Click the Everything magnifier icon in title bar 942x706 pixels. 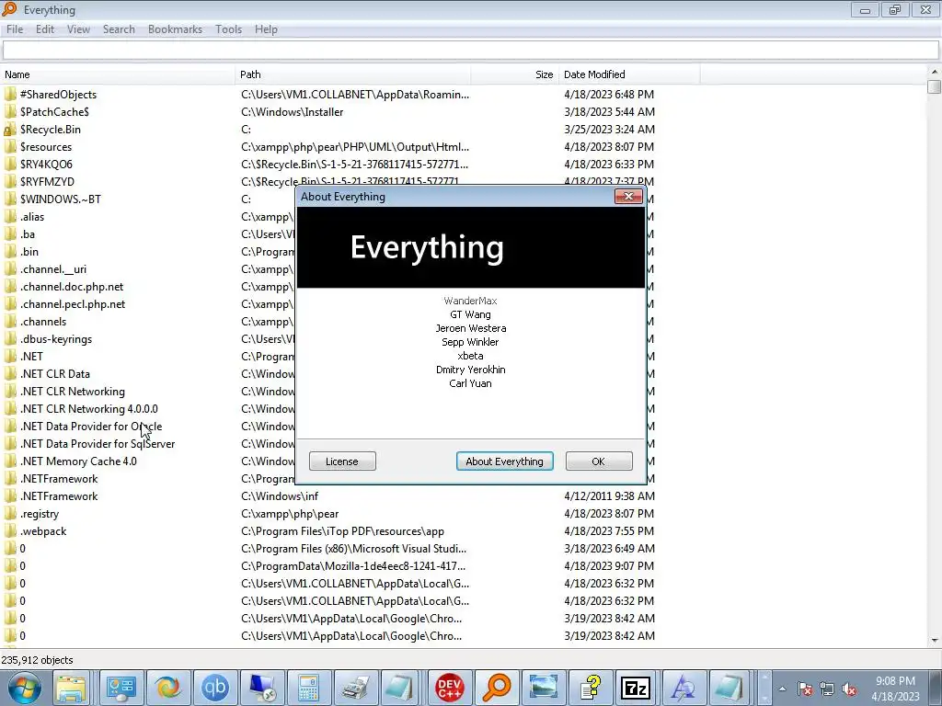point(9,9)
